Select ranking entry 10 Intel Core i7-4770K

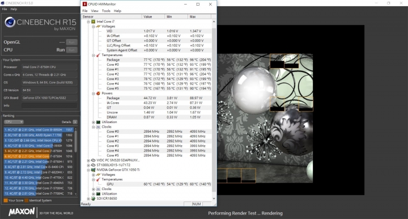(x=39, y=178)
